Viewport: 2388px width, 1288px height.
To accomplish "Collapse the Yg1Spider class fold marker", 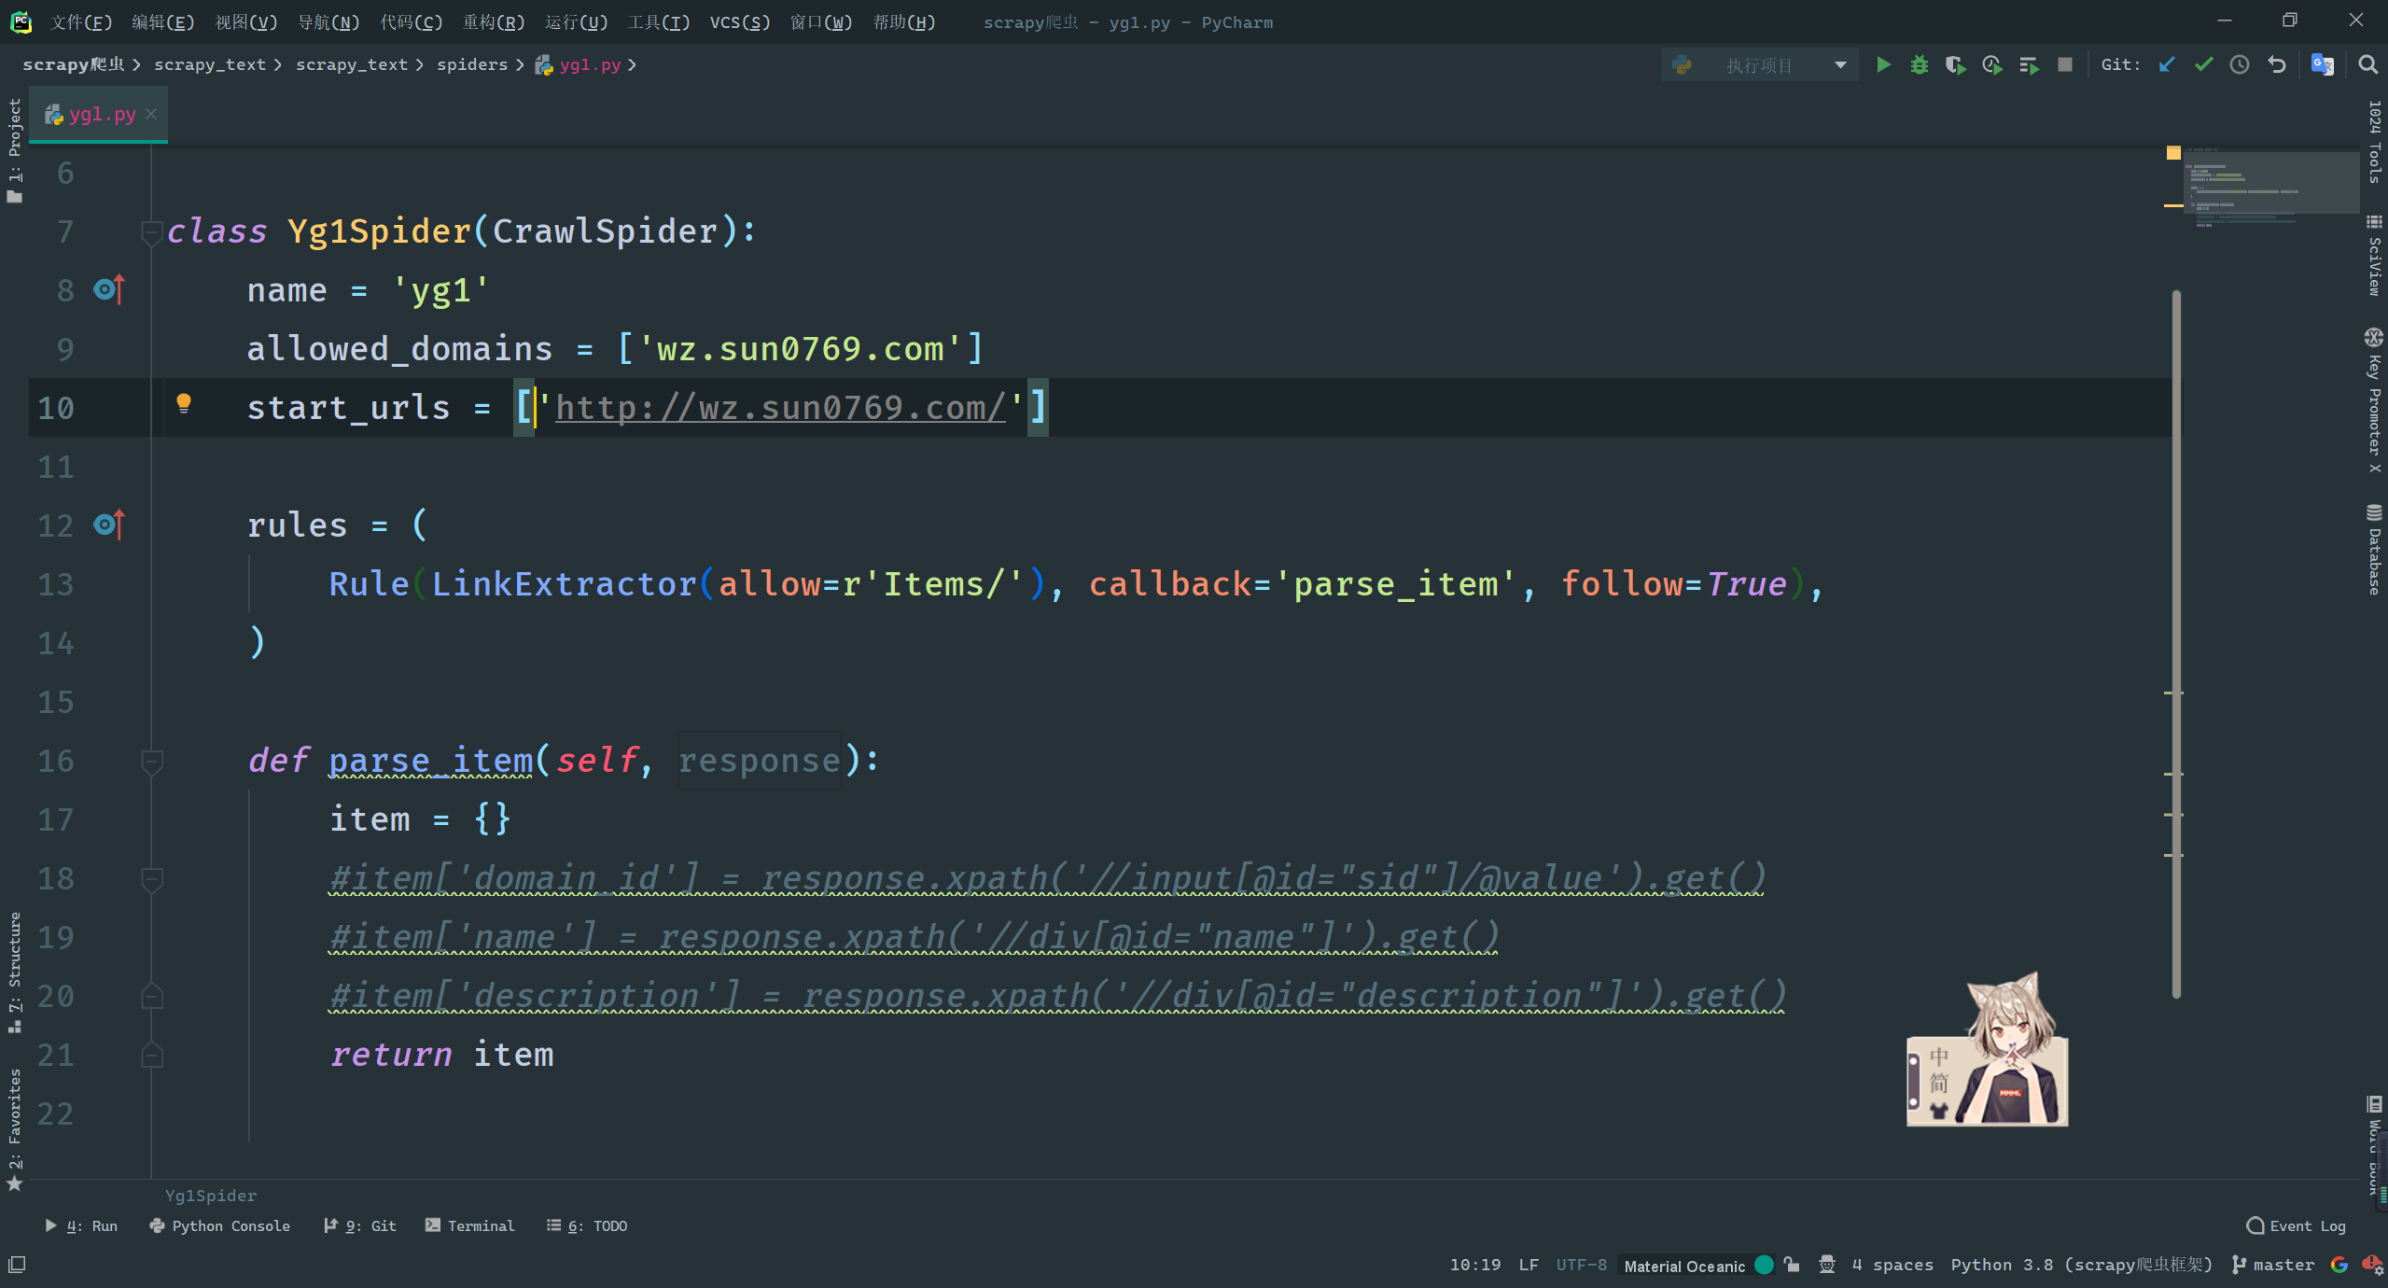I will coord(151,231).
